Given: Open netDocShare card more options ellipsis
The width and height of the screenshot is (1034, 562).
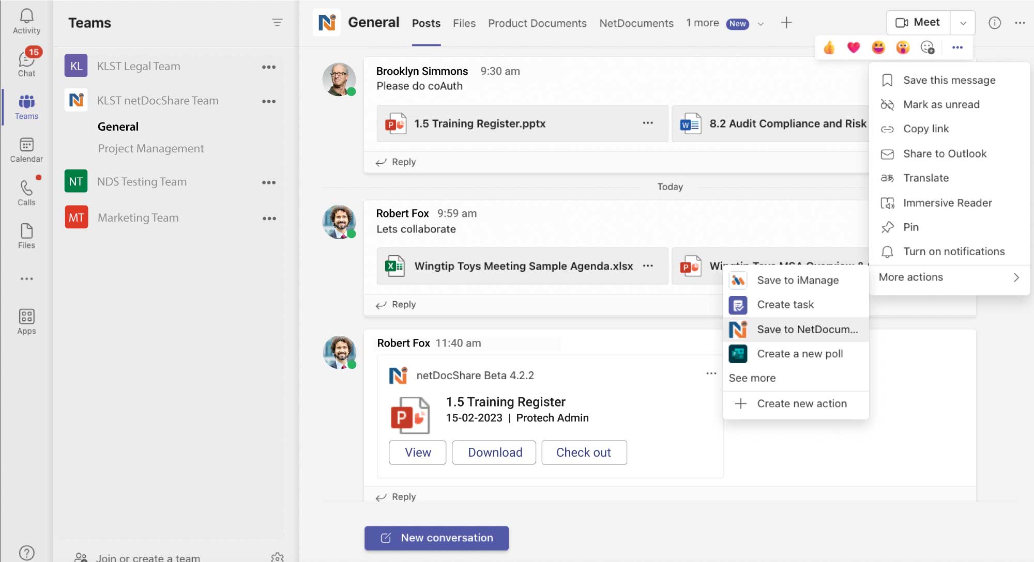Looking at the screenshot, I should (711, 373).
